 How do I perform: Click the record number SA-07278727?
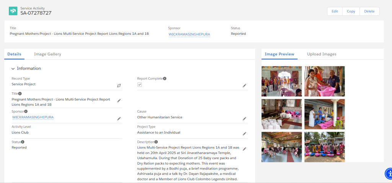36,13
